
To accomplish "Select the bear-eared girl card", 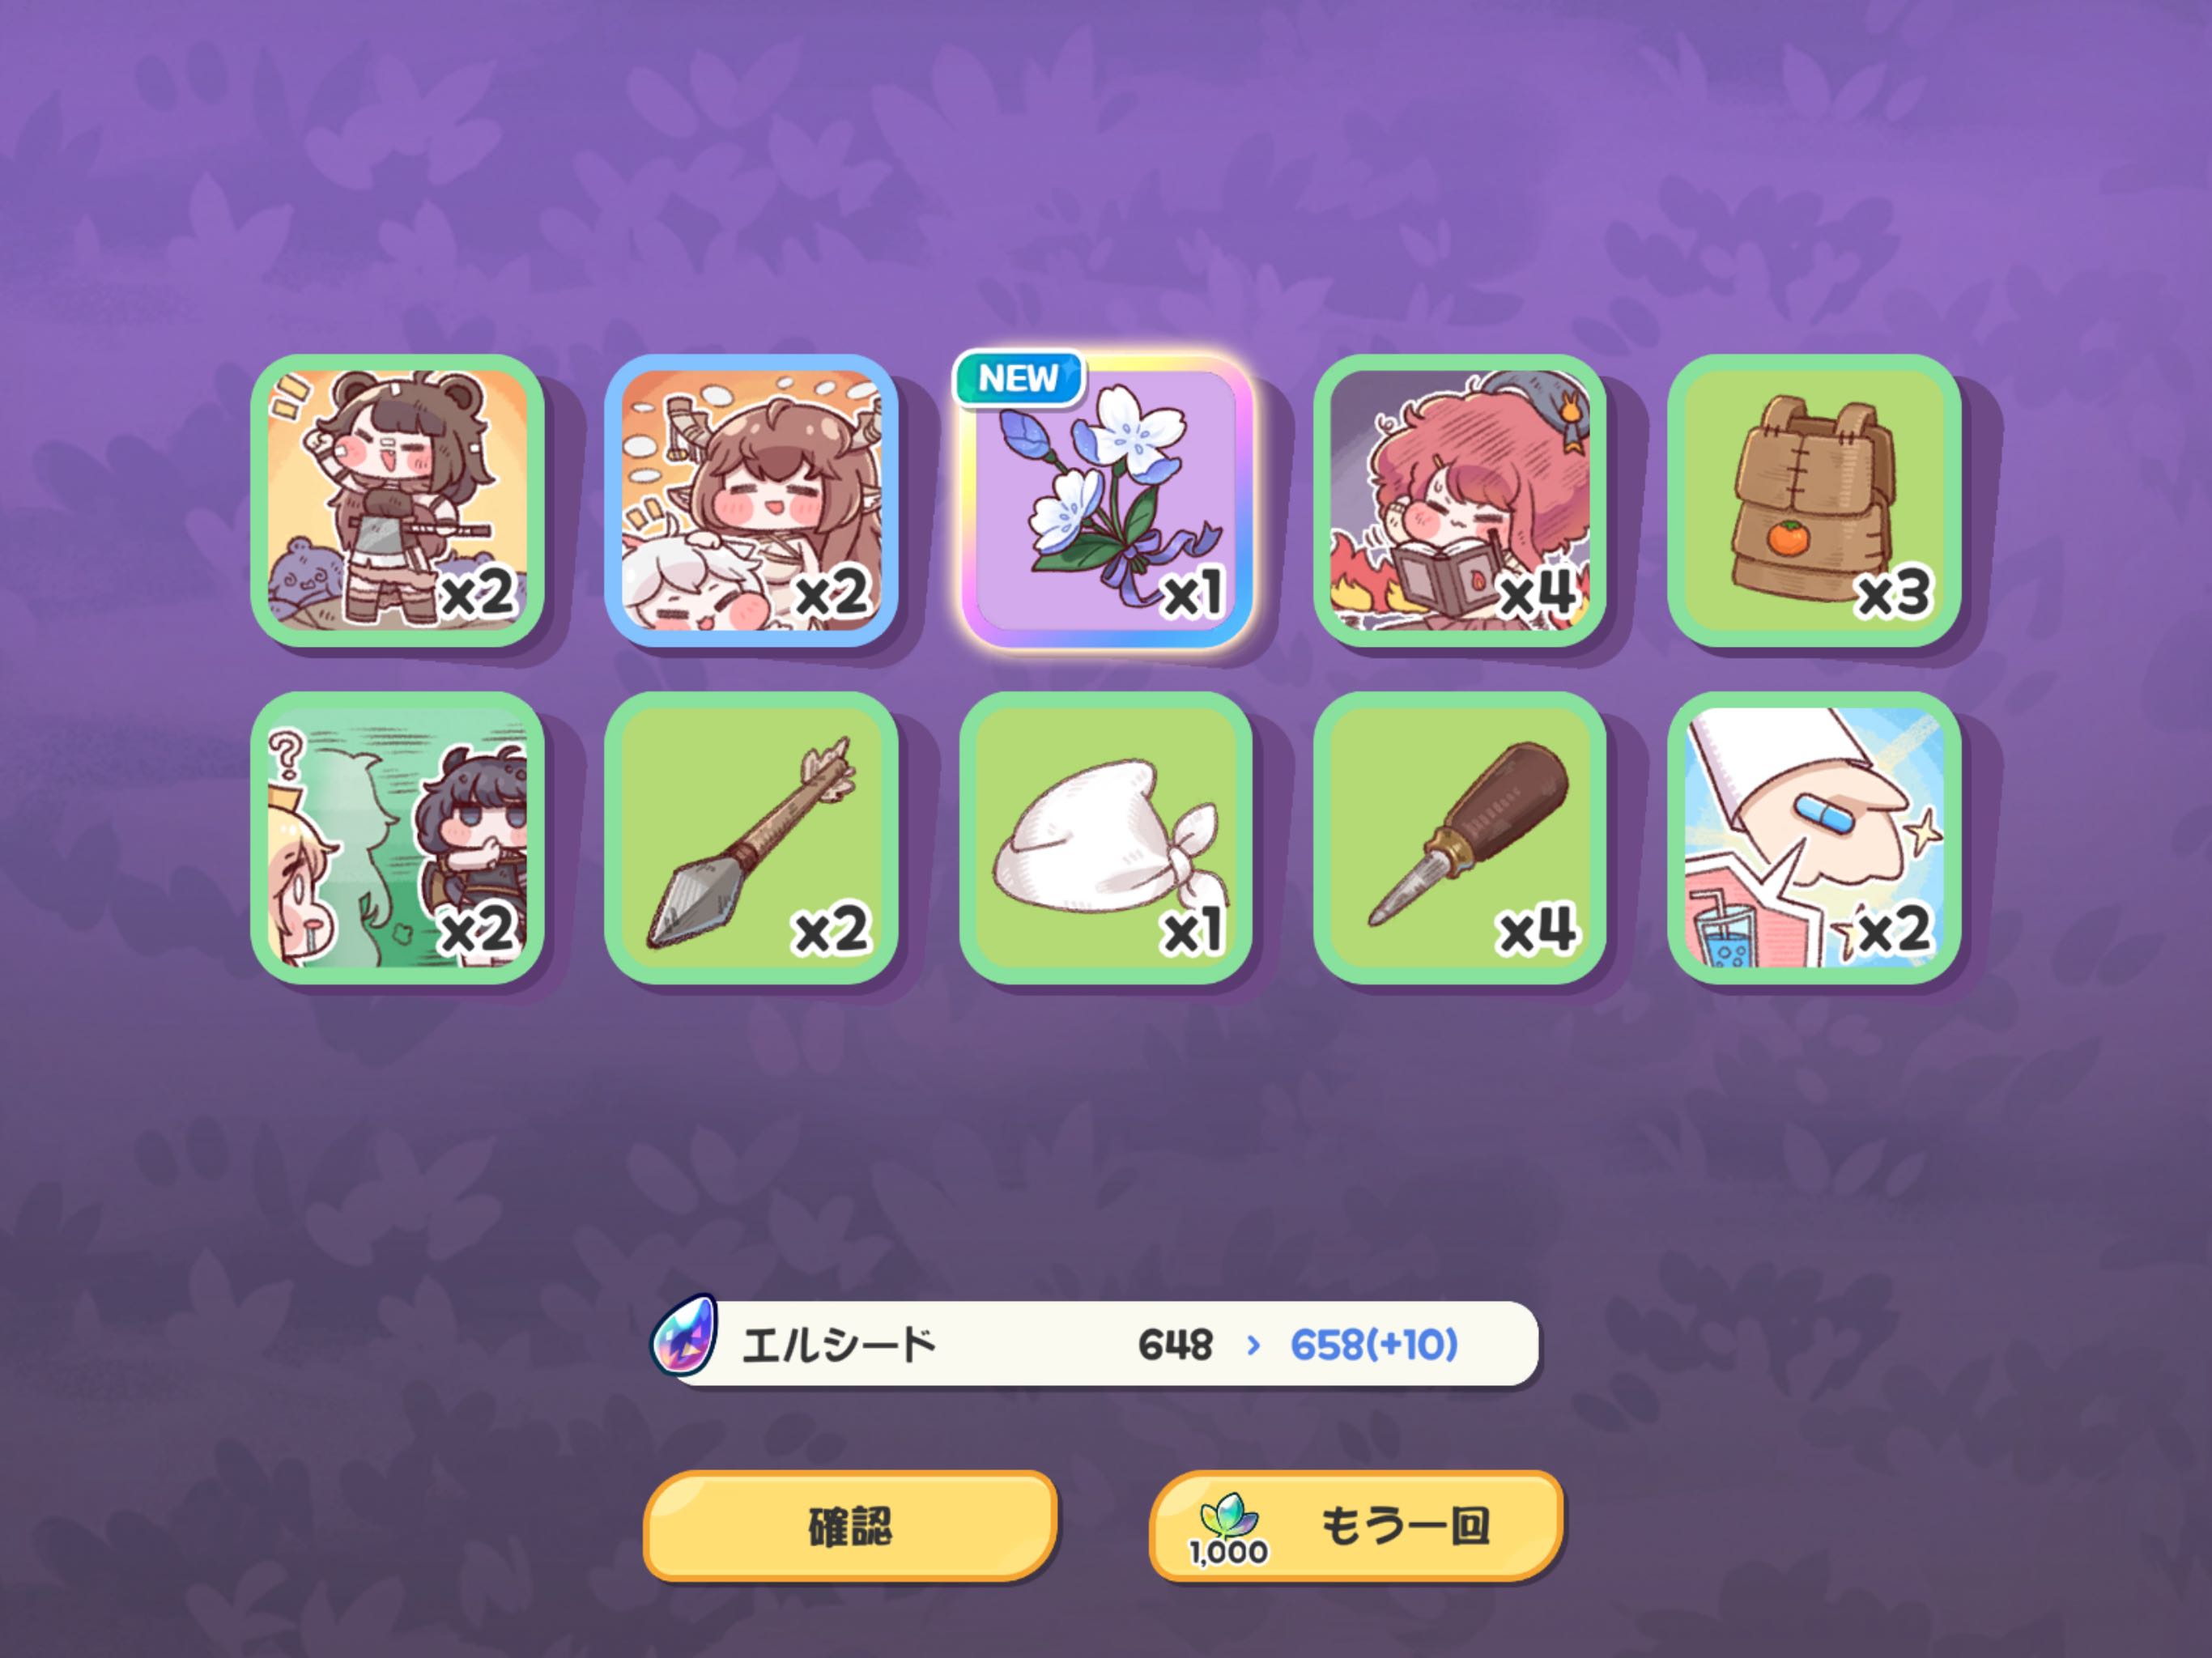I will pyautogui.click(x=397, y=500).
